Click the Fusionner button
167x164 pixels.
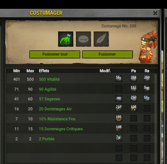107,54
